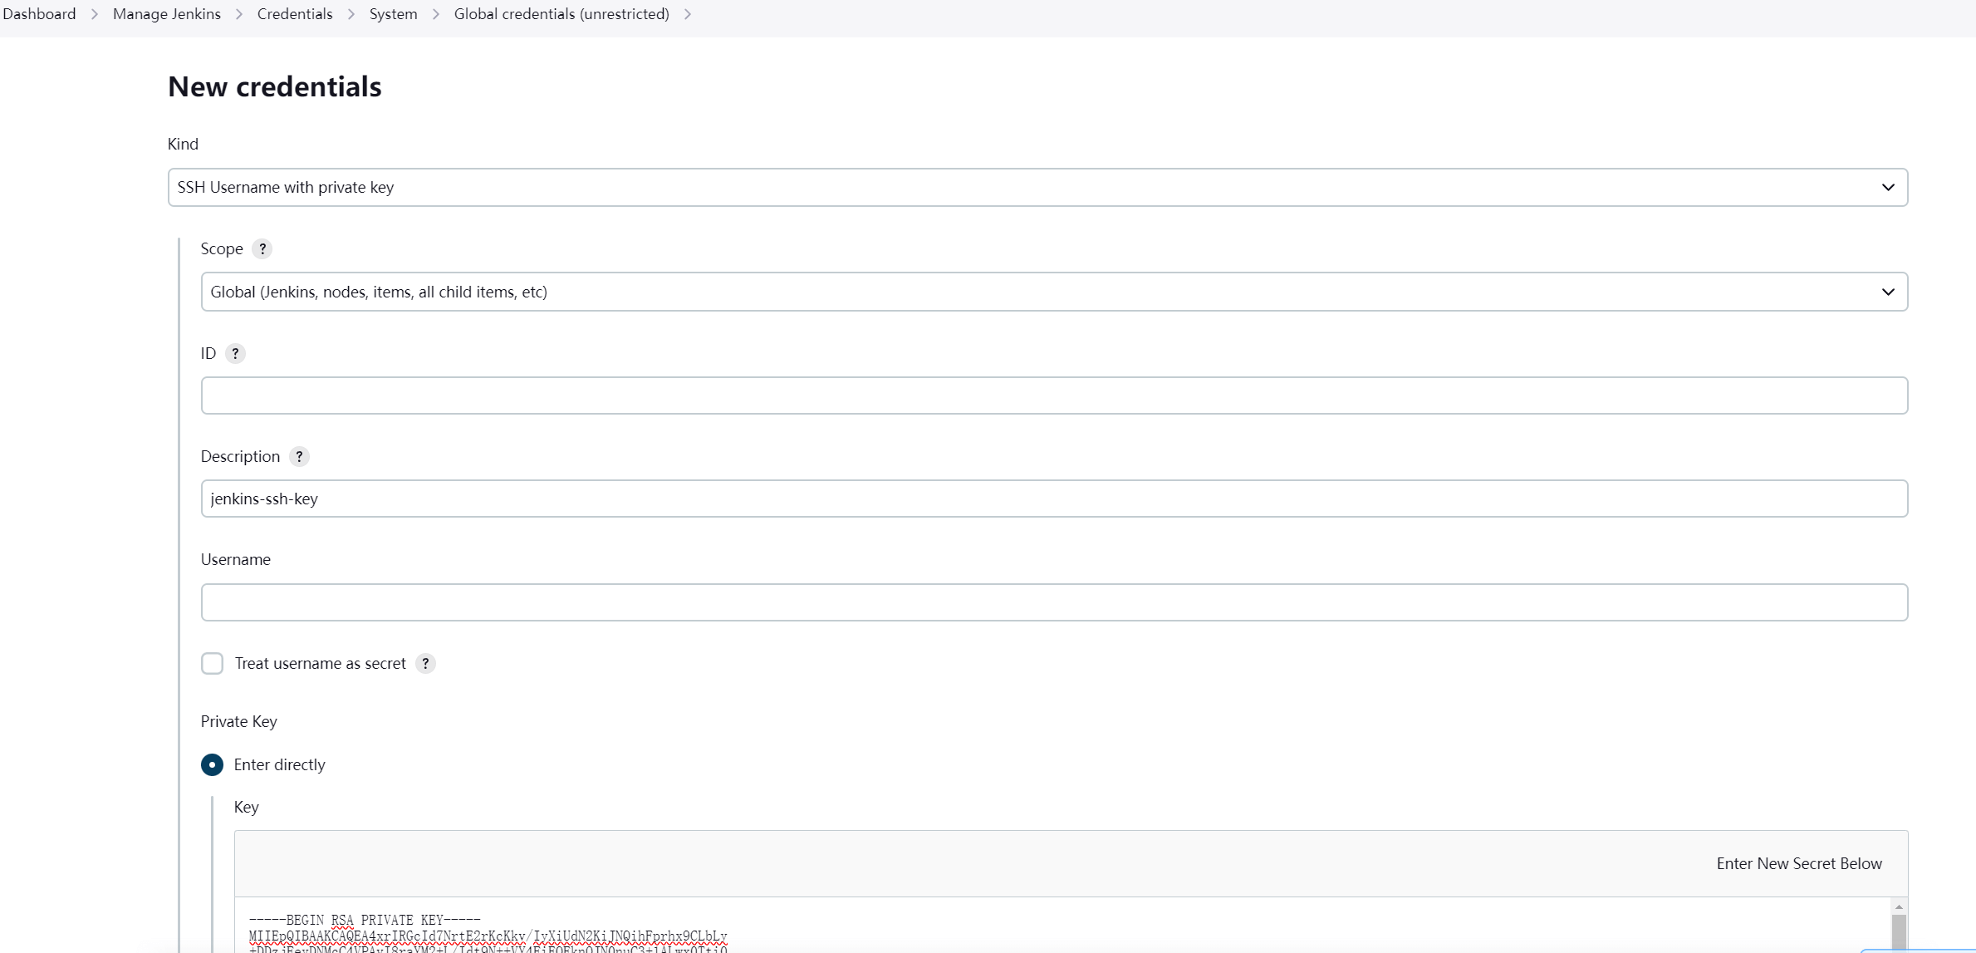Click the Enter New Secret Below text
Screen dimensions: 1976x953
(1799, 863)
